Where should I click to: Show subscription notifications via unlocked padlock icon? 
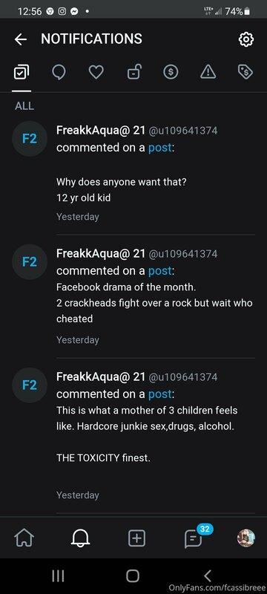tap(134, 71)
